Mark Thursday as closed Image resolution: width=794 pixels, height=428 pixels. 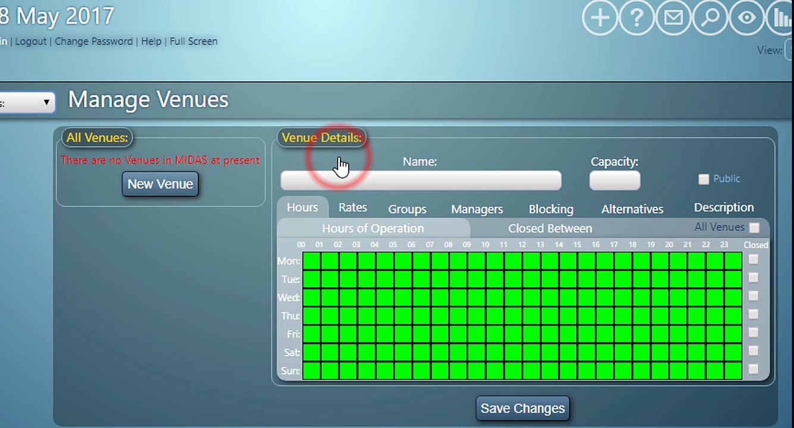coord(754,314)
